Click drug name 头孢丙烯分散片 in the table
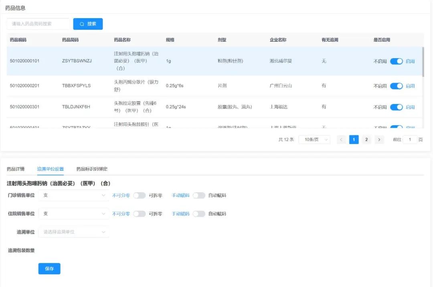 [x=136, y=86]
